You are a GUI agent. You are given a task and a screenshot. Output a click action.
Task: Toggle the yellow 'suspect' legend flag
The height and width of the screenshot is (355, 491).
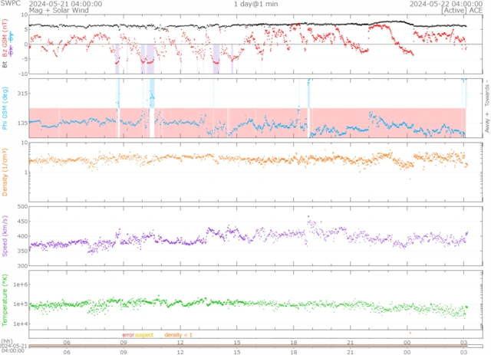click(143, 335)
